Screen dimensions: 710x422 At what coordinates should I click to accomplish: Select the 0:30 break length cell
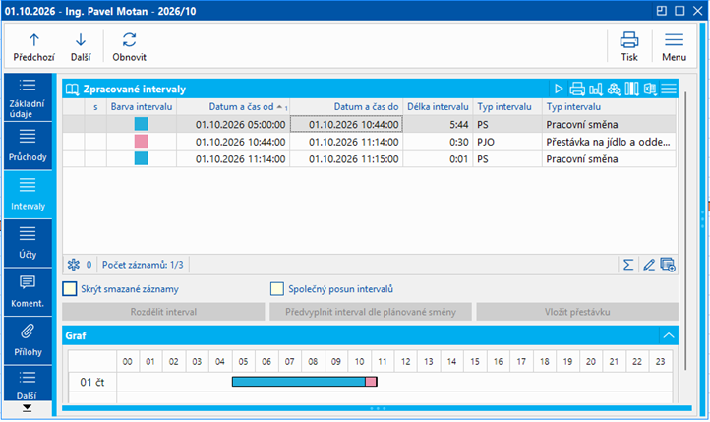[x=438, y=142]
